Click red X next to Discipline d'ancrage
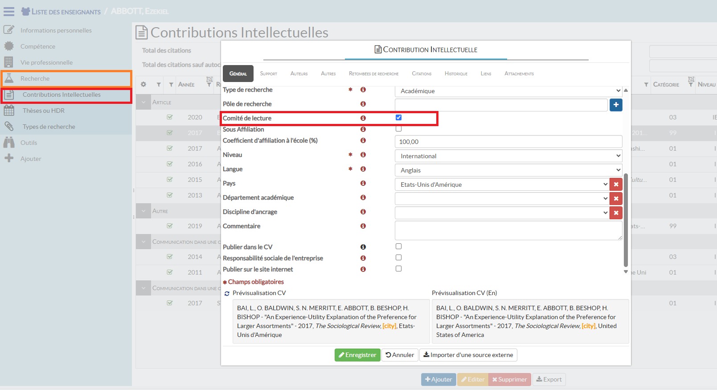Viewport: 717px width, 390px height. point(616,213)
